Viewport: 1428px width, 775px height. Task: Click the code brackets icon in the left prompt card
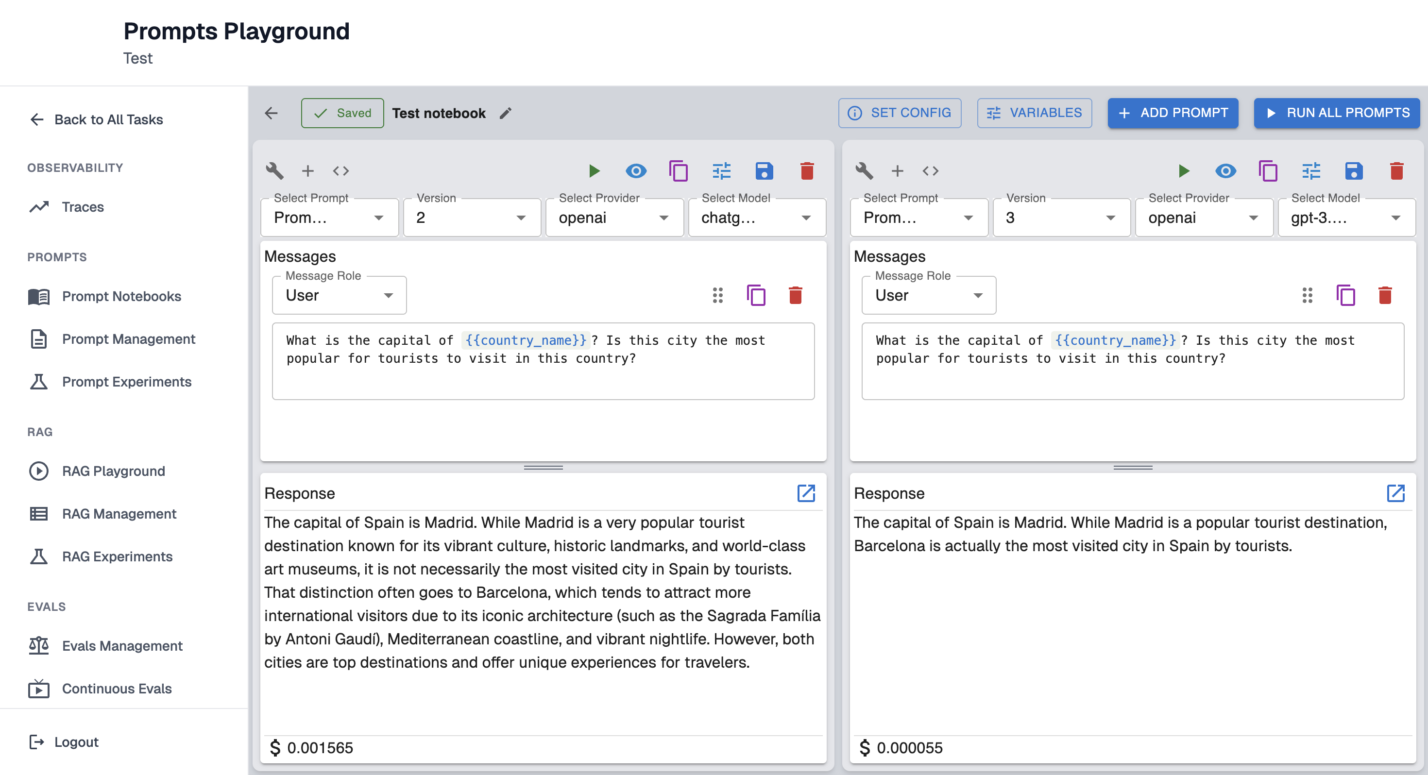(x=340, y=171)
